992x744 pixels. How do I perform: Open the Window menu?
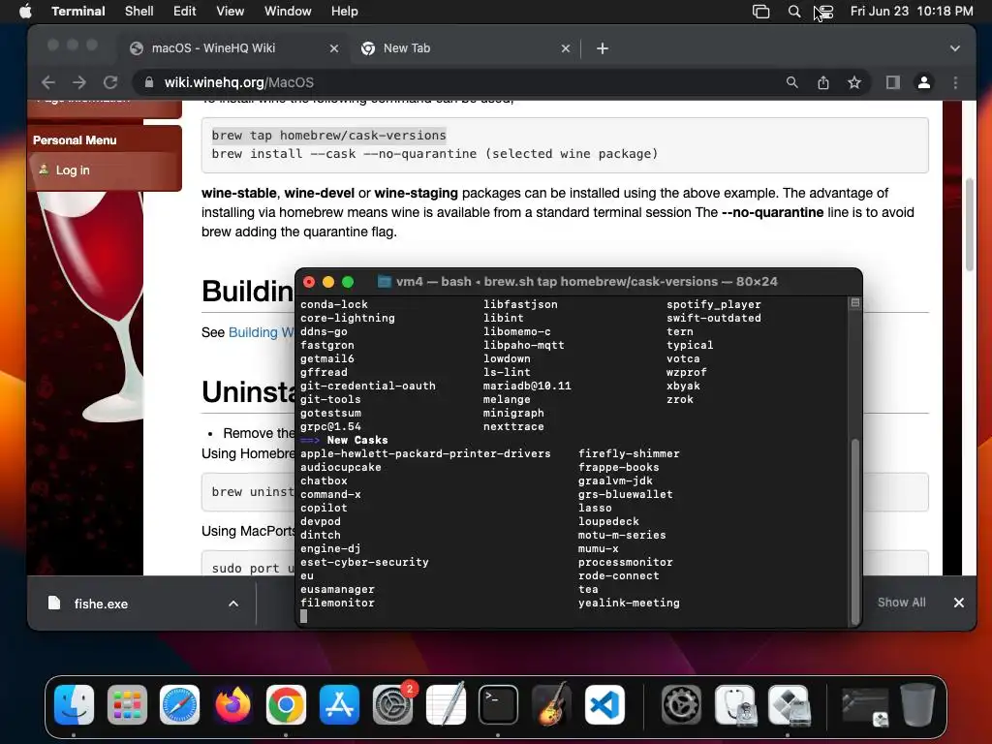(x=288, y=12)
